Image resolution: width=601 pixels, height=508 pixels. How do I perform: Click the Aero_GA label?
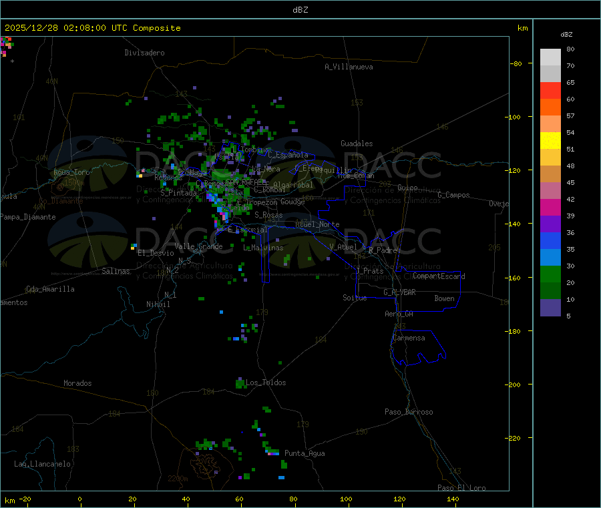point(399,314)
